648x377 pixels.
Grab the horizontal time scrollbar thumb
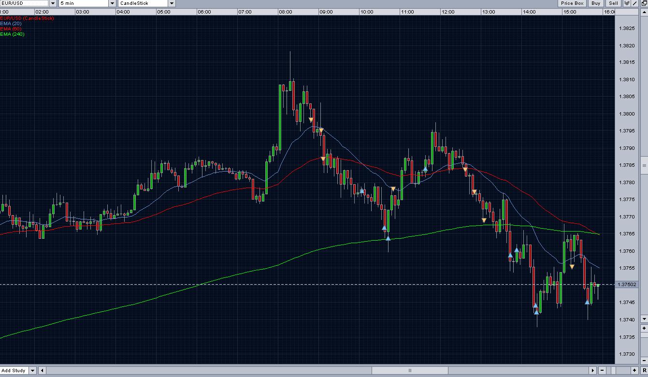click(410, 371)
